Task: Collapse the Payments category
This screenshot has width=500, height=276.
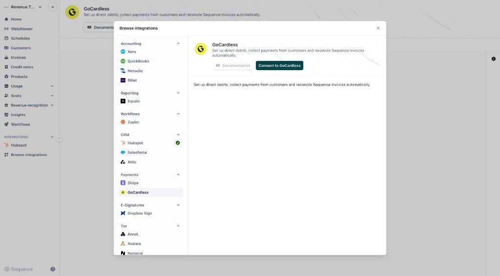Action: pyautogui.click(x=178, y=175)
